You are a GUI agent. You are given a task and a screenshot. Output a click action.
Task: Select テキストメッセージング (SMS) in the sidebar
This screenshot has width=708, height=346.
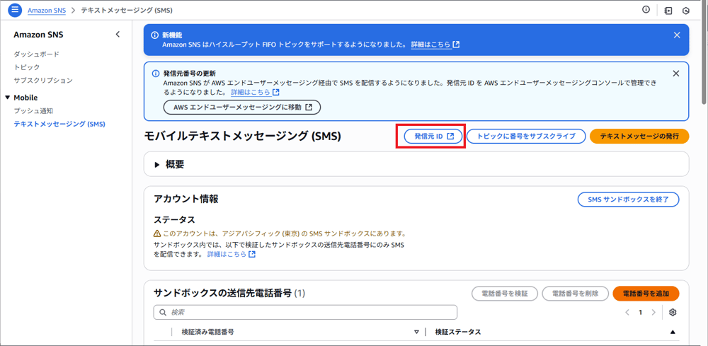(x=59, y=124)
